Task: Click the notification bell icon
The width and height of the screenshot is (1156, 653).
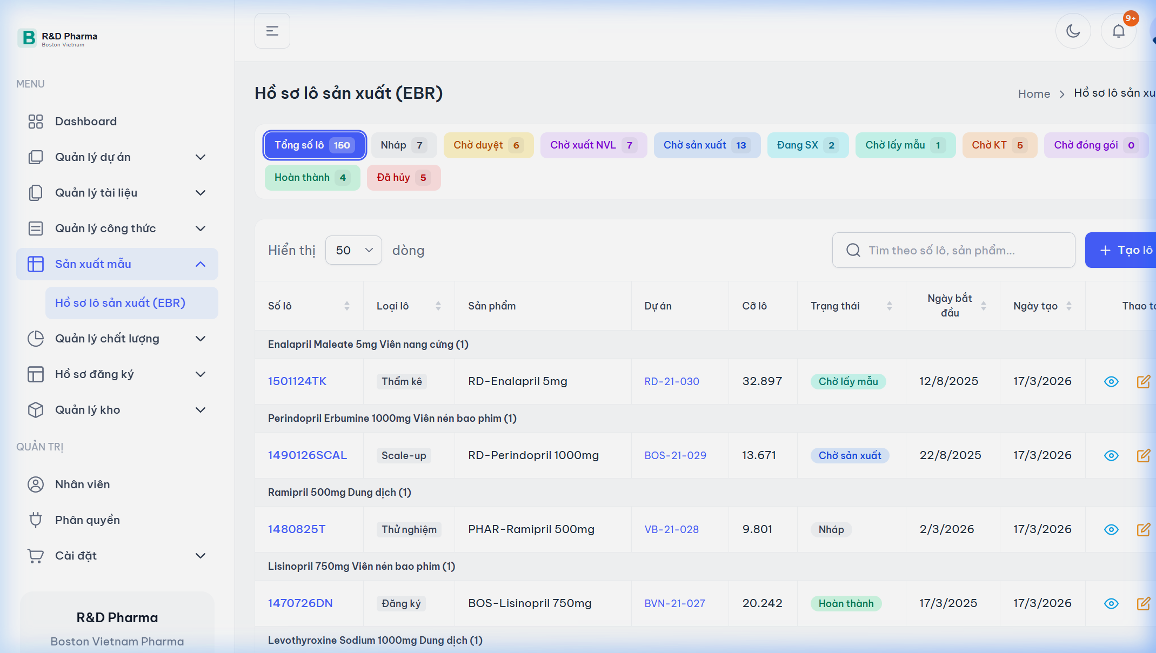Action: (x=1118, y=31)
